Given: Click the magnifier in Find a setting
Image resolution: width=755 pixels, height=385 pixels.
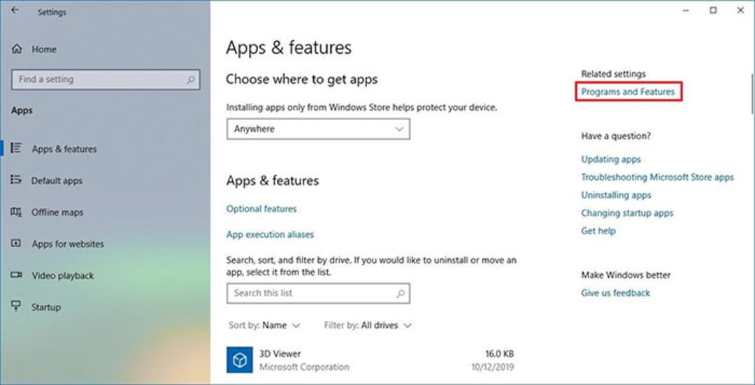Looking at the screenshot, I should click(x=191, y=80).
